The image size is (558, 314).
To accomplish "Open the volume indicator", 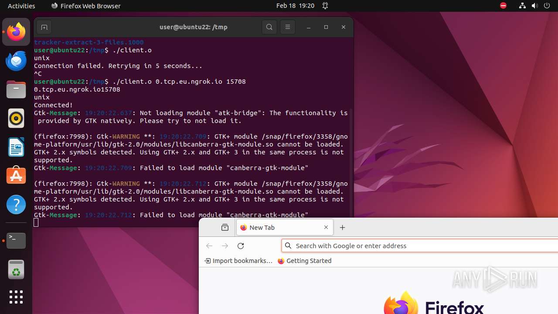I will point(534,6).
